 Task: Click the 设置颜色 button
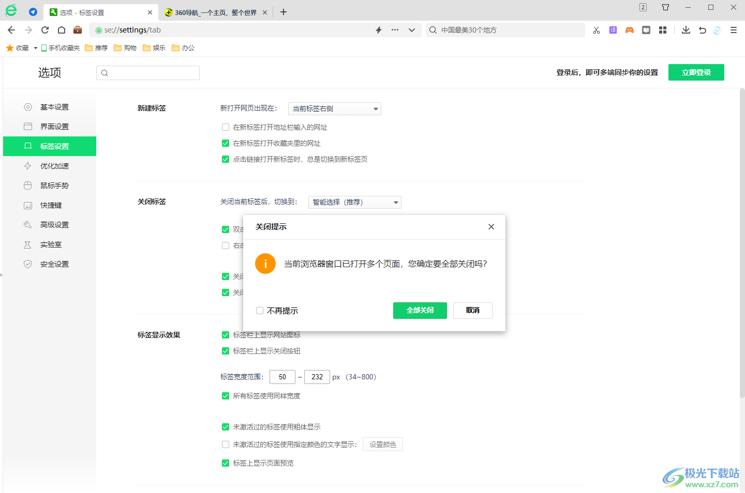click(x=383, y=444)
